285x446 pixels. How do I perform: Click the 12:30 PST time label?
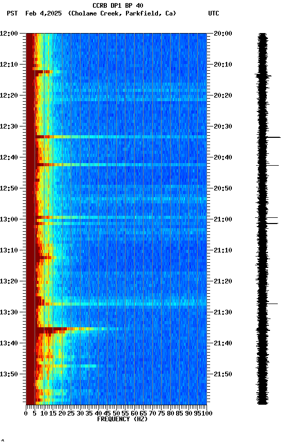click(x=9, y=126)
